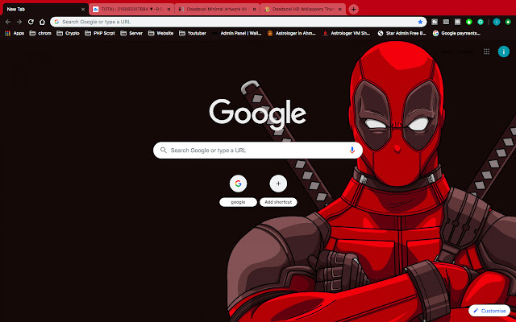
Task: Bookmark this page with the blue star
Action: pos(420,22)
